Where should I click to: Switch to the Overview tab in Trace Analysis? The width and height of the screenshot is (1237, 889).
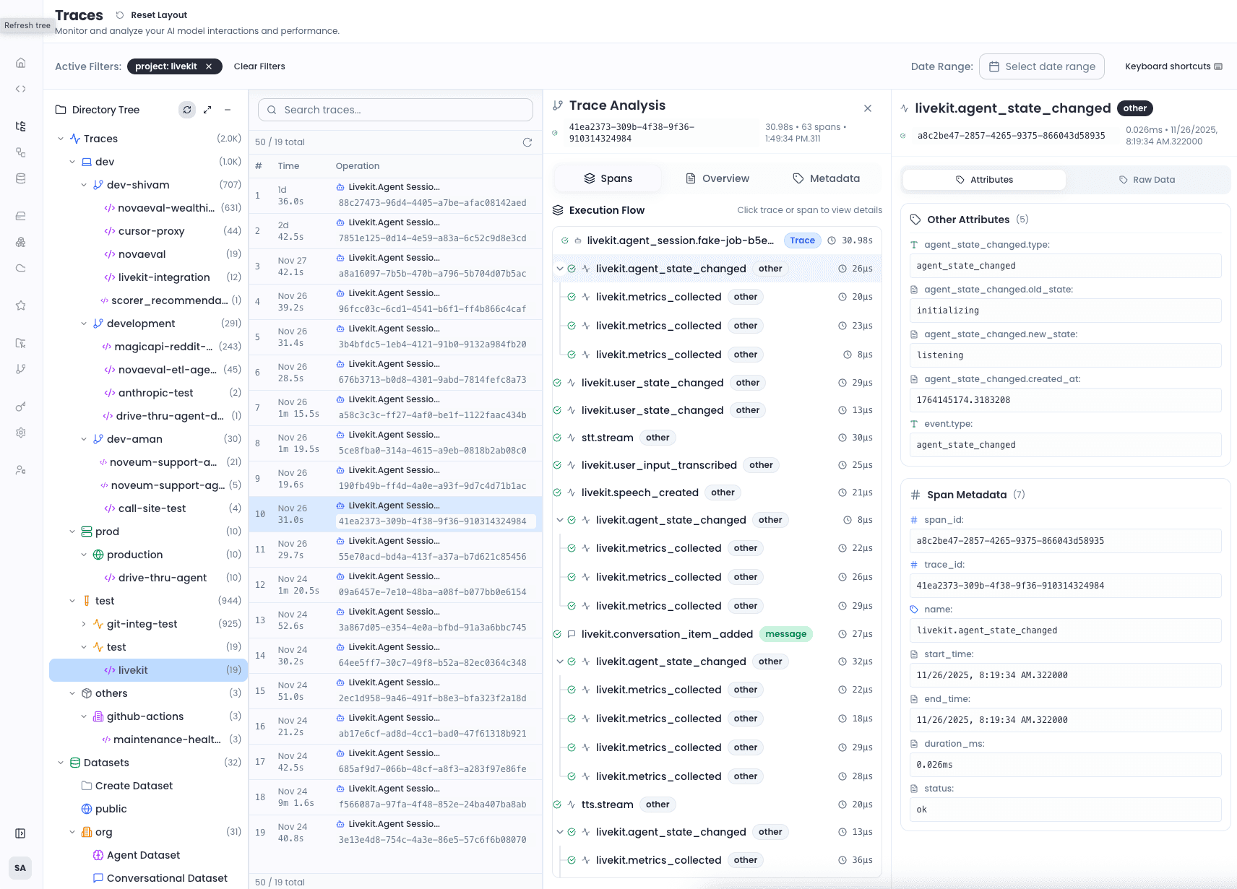pyautogui.click(x=717, y=178)
